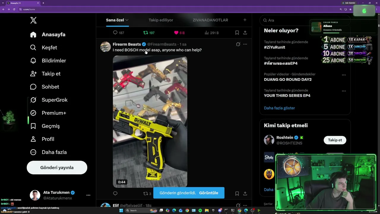Open Spotify from the taskbar
The height and width of the screenshot is (214, 380).
[x=200, y=210]
